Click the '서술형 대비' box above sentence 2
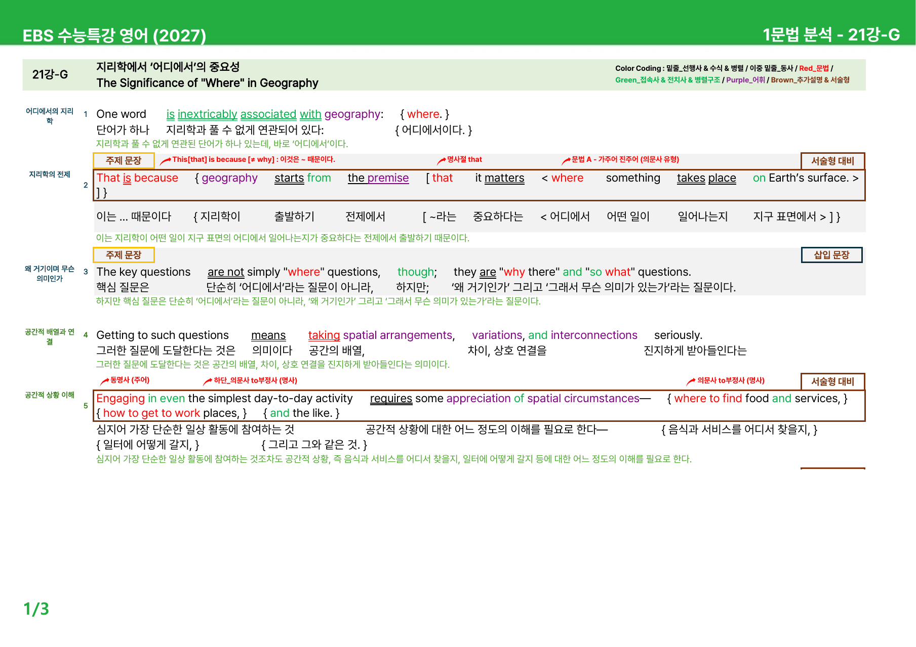The height and width of the screenshot is (647, 916). click(832, 161)
